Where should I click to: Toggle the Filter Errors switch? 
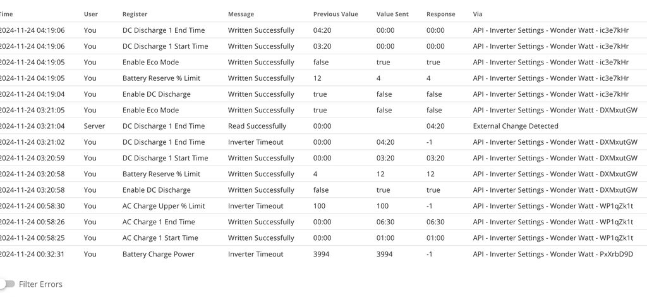point(8,284)
